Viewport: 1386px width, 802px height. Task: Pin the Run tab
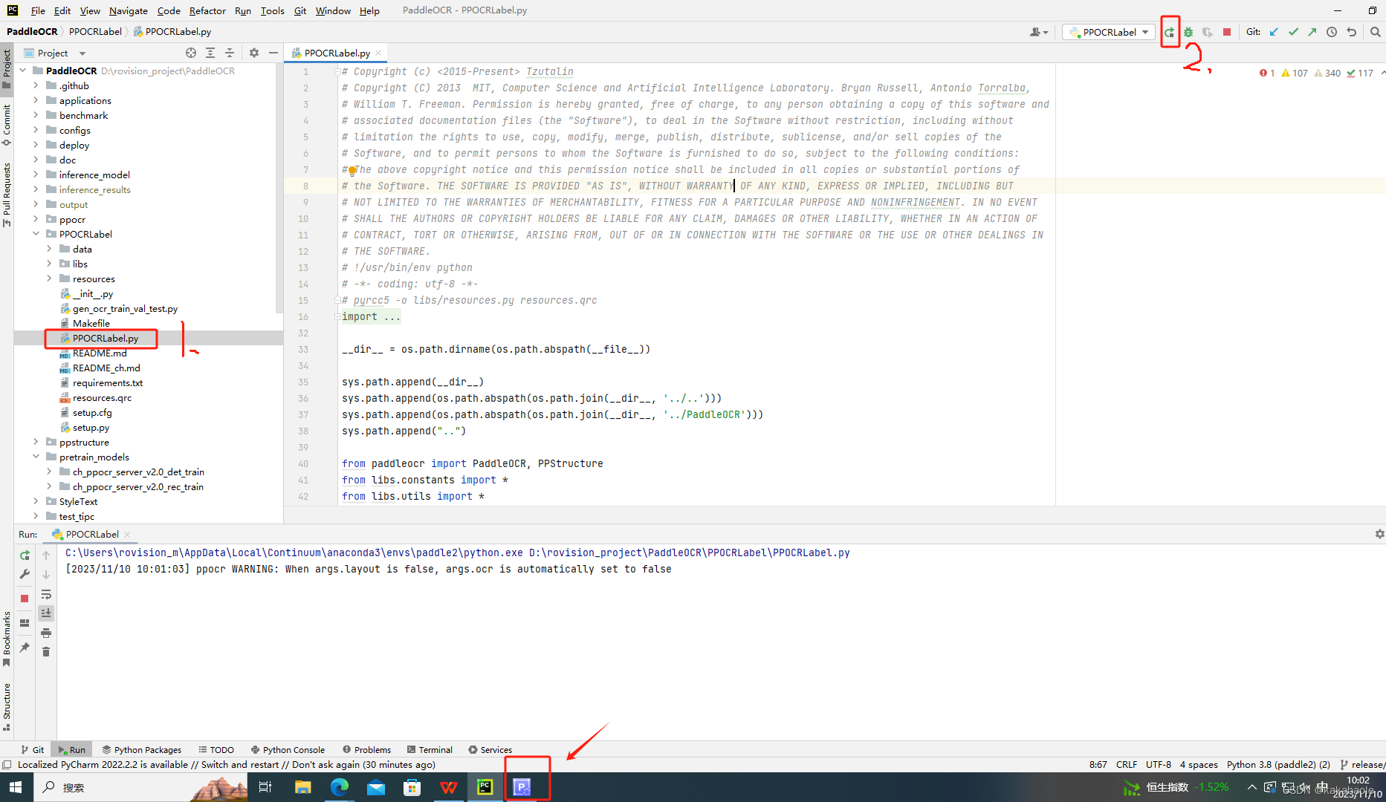[25, 648]
